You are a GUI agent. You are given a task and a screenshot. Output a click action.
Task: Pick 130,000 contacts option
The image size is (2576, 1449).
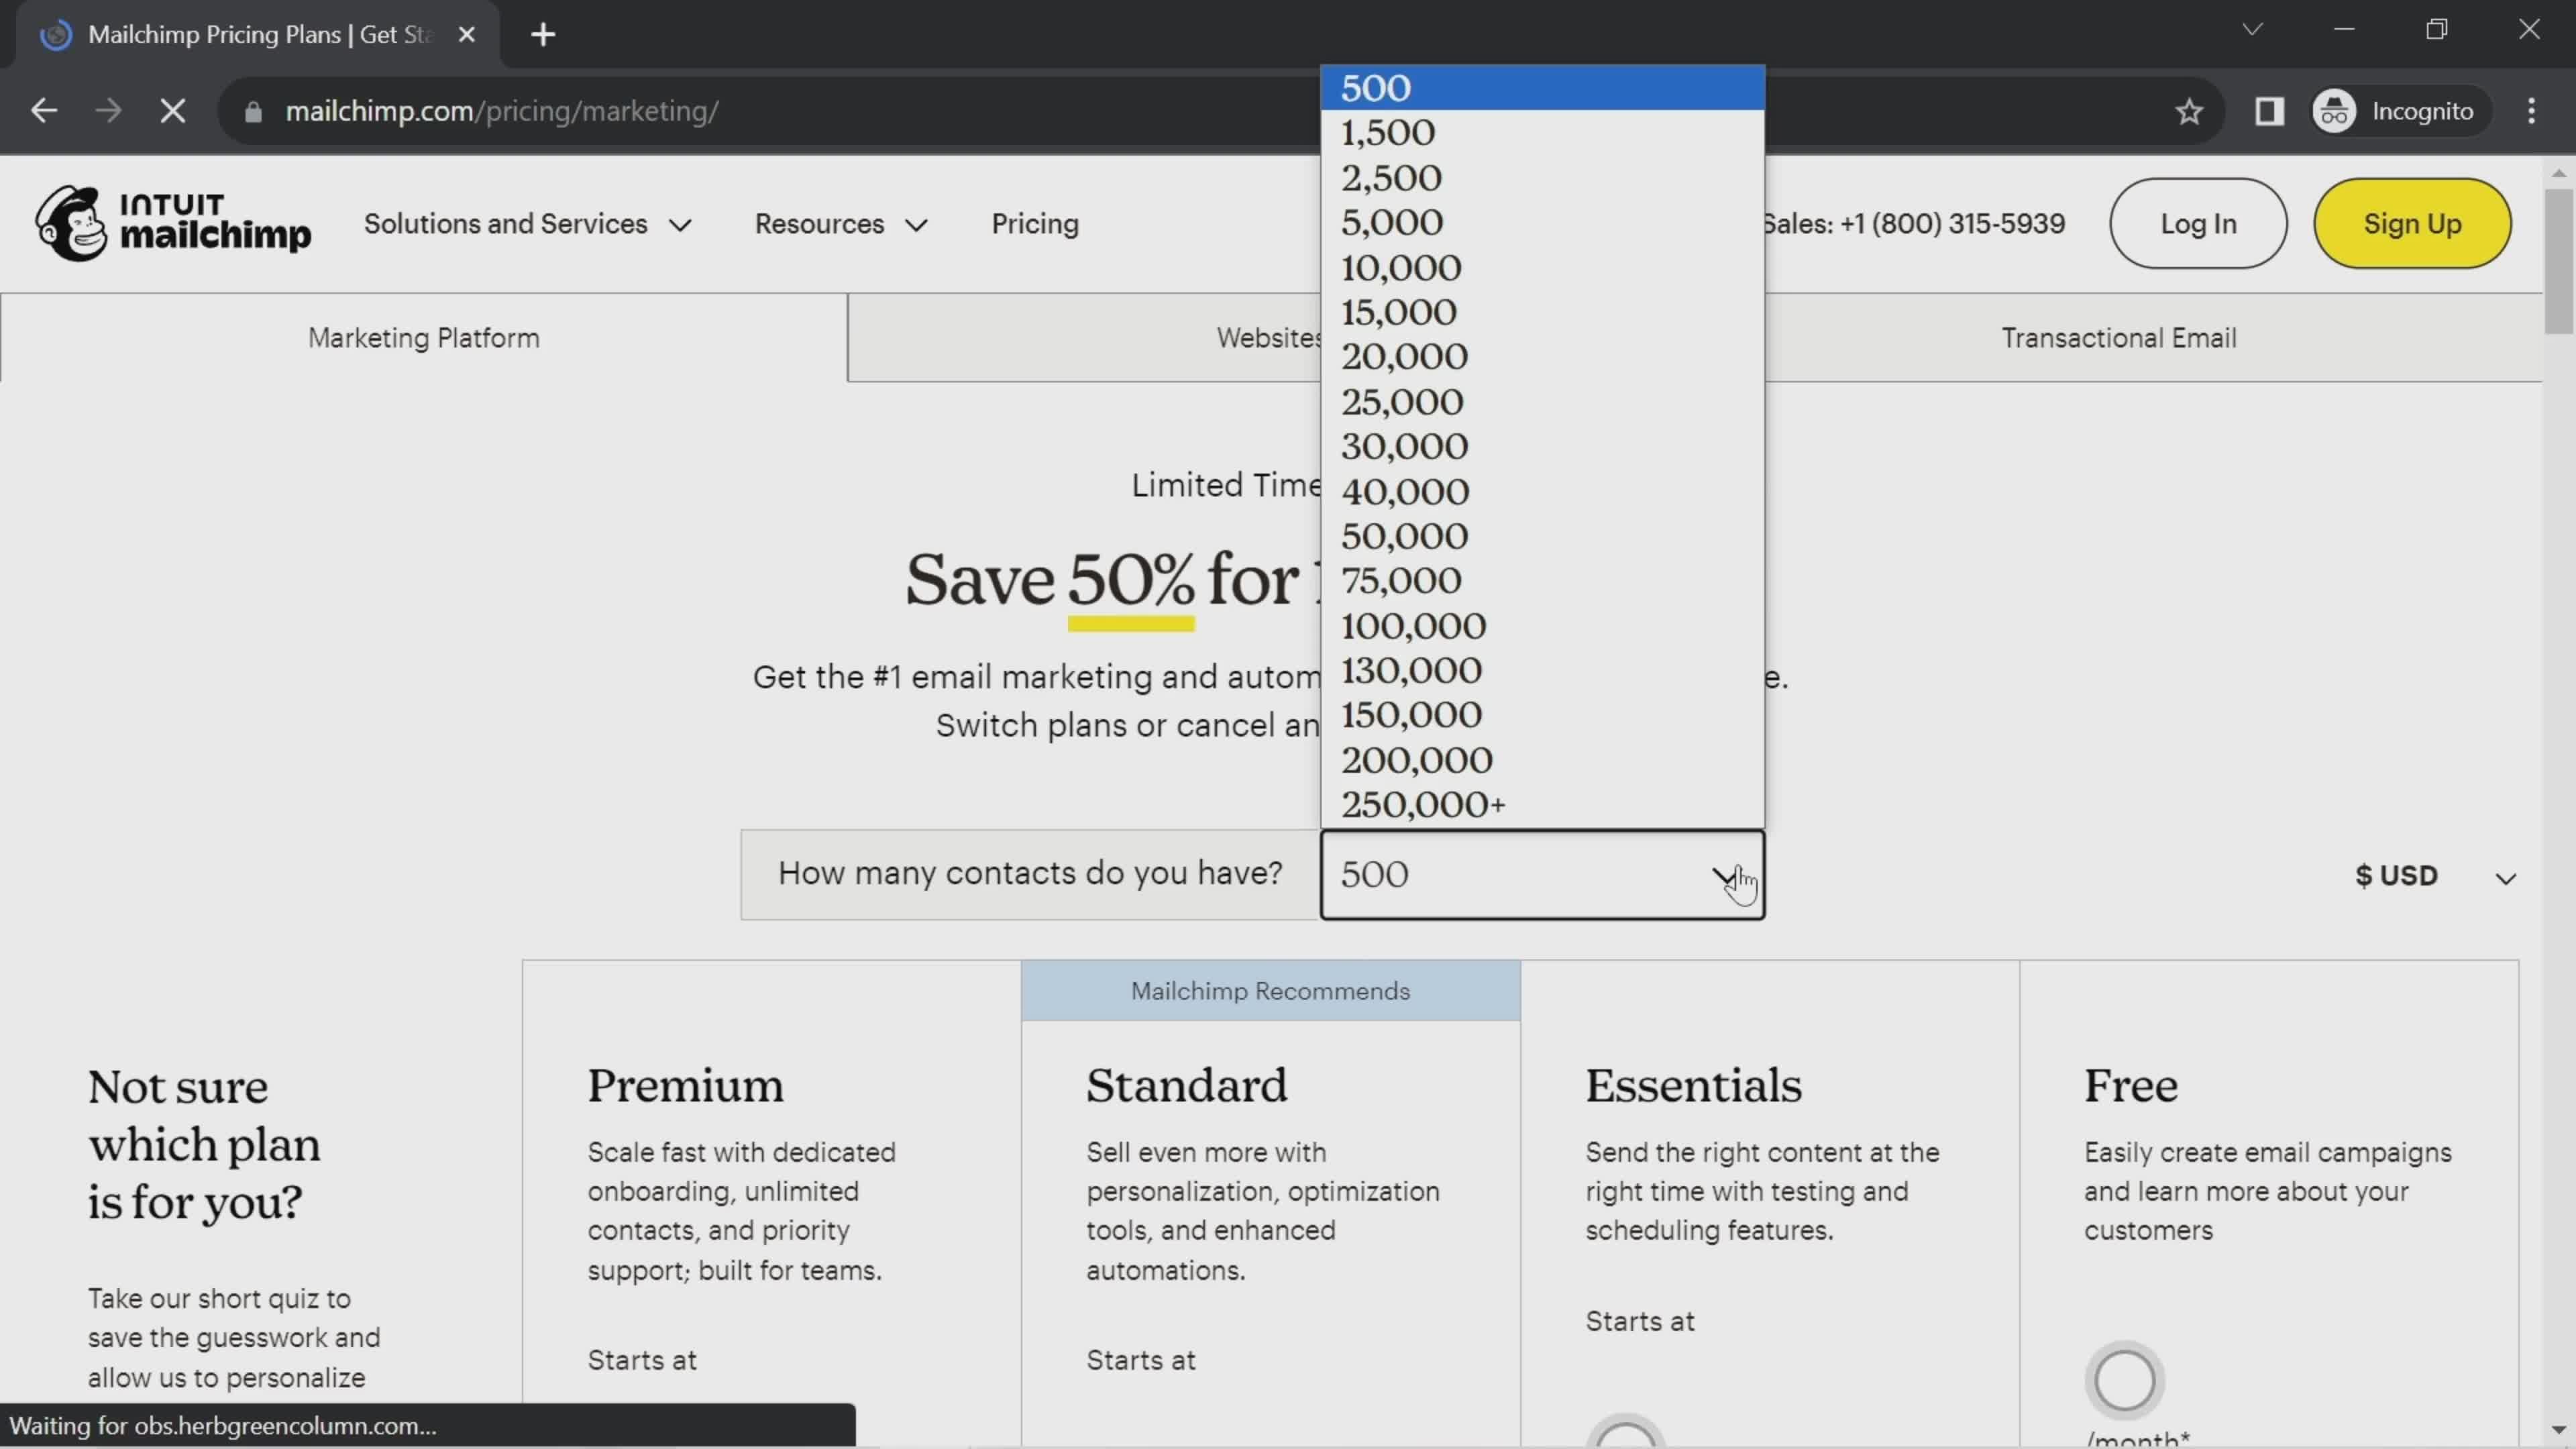(1542, 670)
